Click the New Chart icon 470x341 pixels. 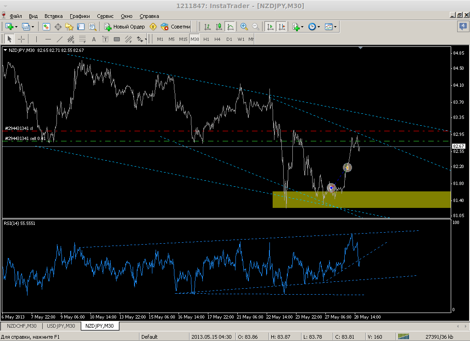tap(9, 27)
